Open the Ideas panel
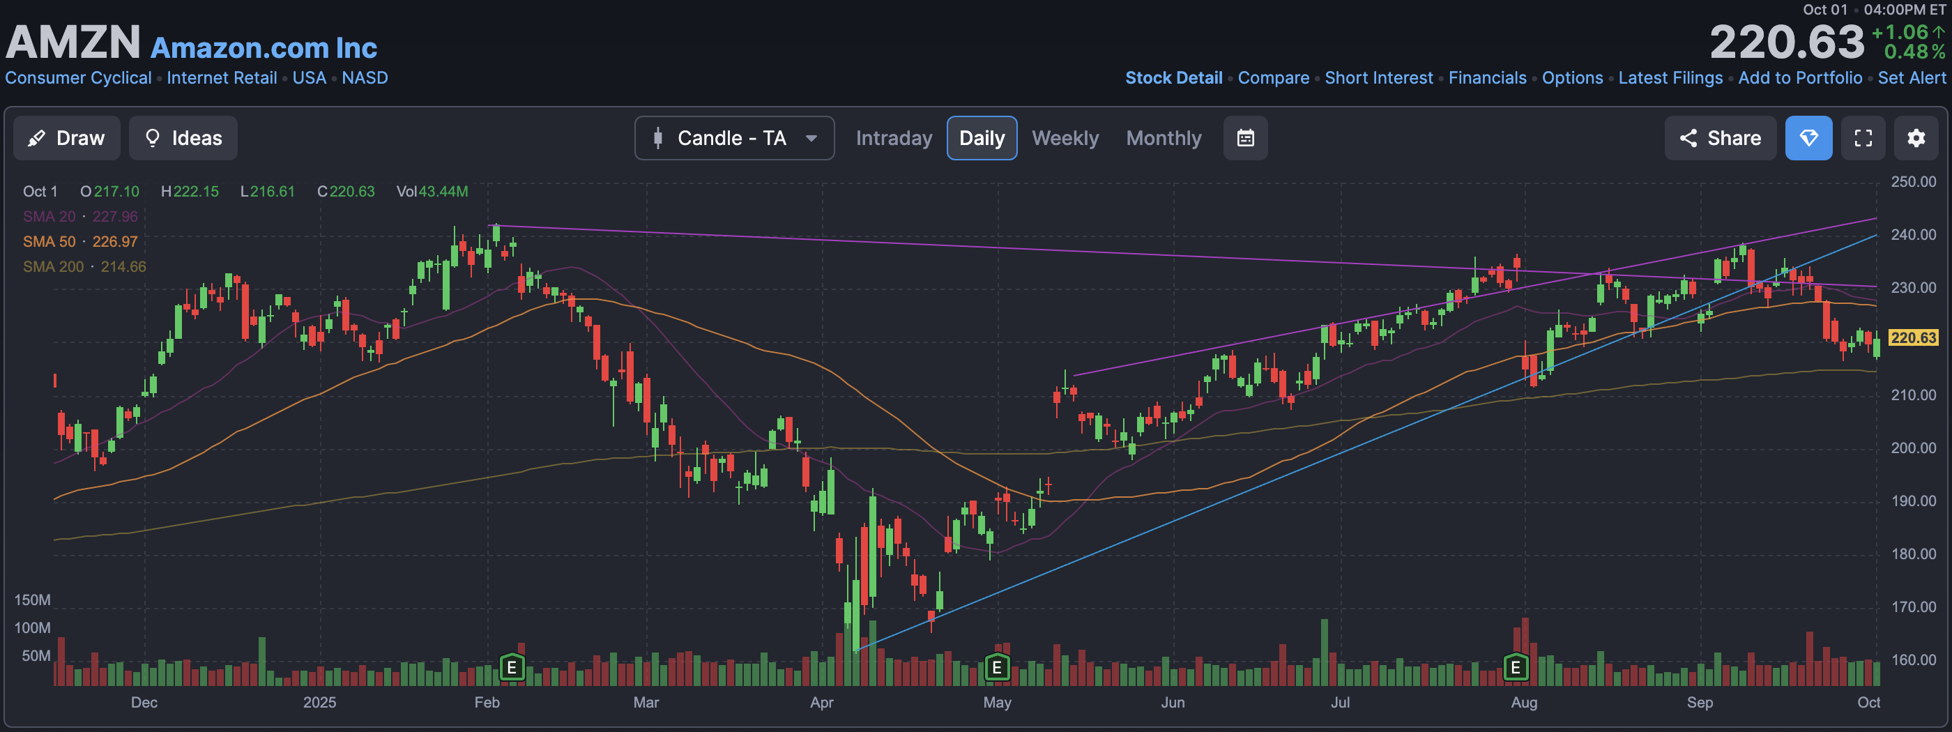Viewport: 1952px width, 732px height. pyautogui.click(x=183, y=138)
